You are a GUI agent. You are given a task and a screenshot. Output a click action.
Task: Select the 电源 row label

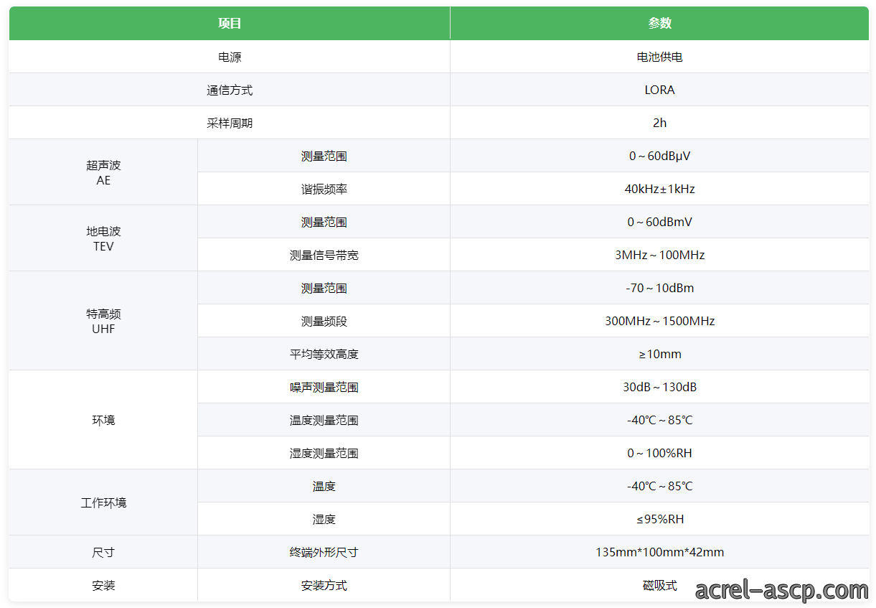point(230,57)
